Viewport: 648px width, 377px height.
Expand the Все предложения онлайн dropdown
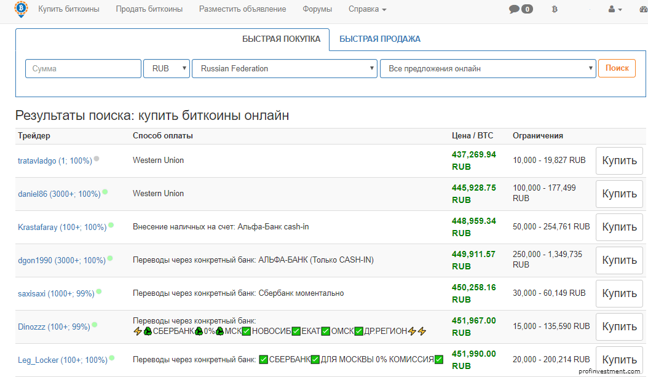[x=488, y=69]
